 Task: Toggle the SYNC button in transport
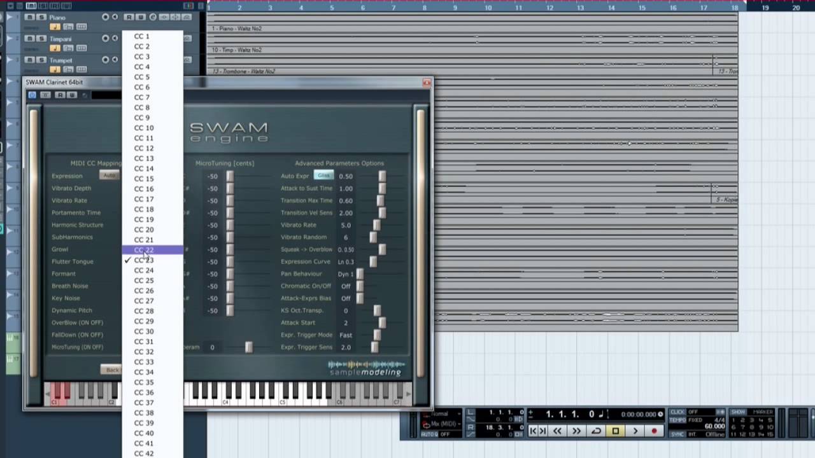coord(677,434)
